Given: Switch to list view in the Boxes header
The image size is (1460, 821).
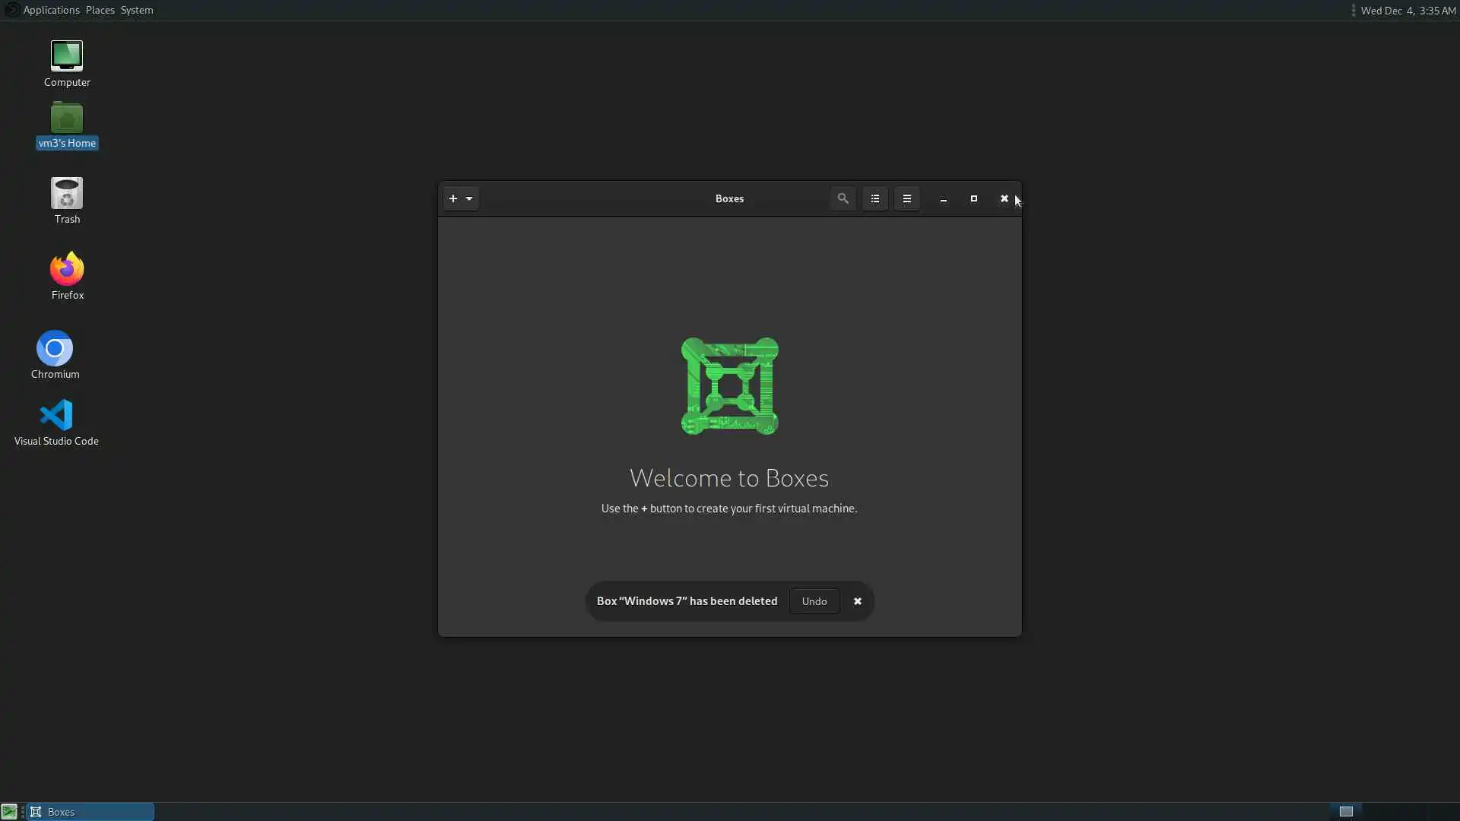Looking at the screenshot, I should 875,198.
